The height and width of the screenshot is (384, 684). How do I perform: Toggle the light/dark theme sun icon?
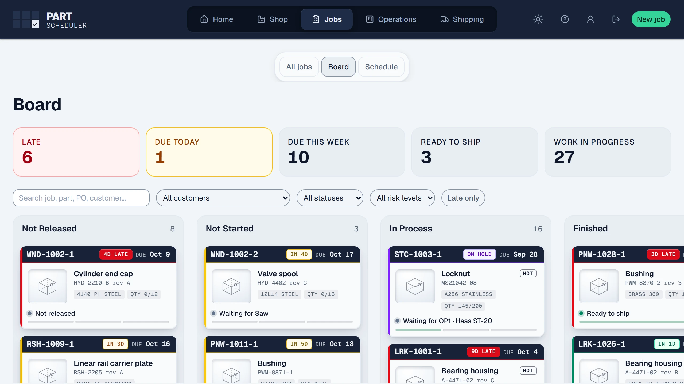[538, 19]
